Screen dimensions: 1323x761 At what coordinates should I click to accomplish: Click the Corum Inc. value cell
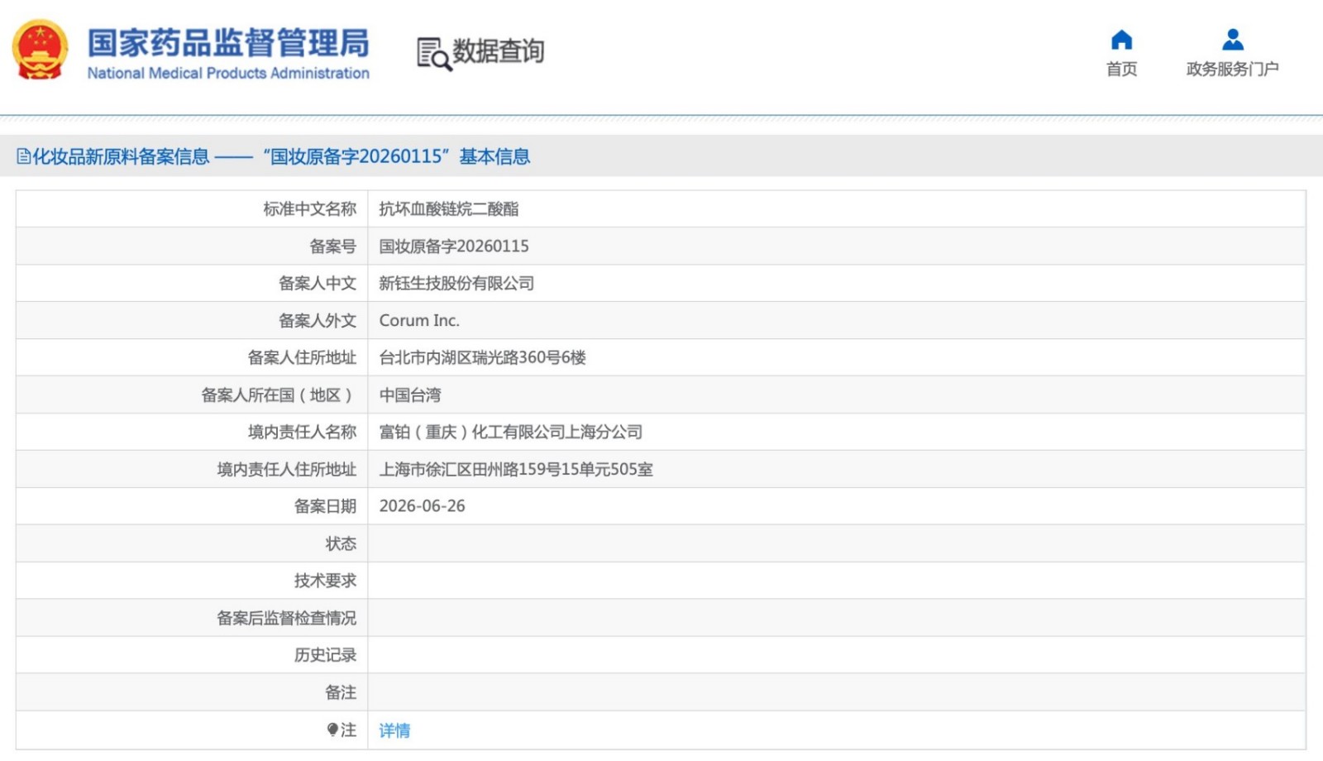pos(837,321)
